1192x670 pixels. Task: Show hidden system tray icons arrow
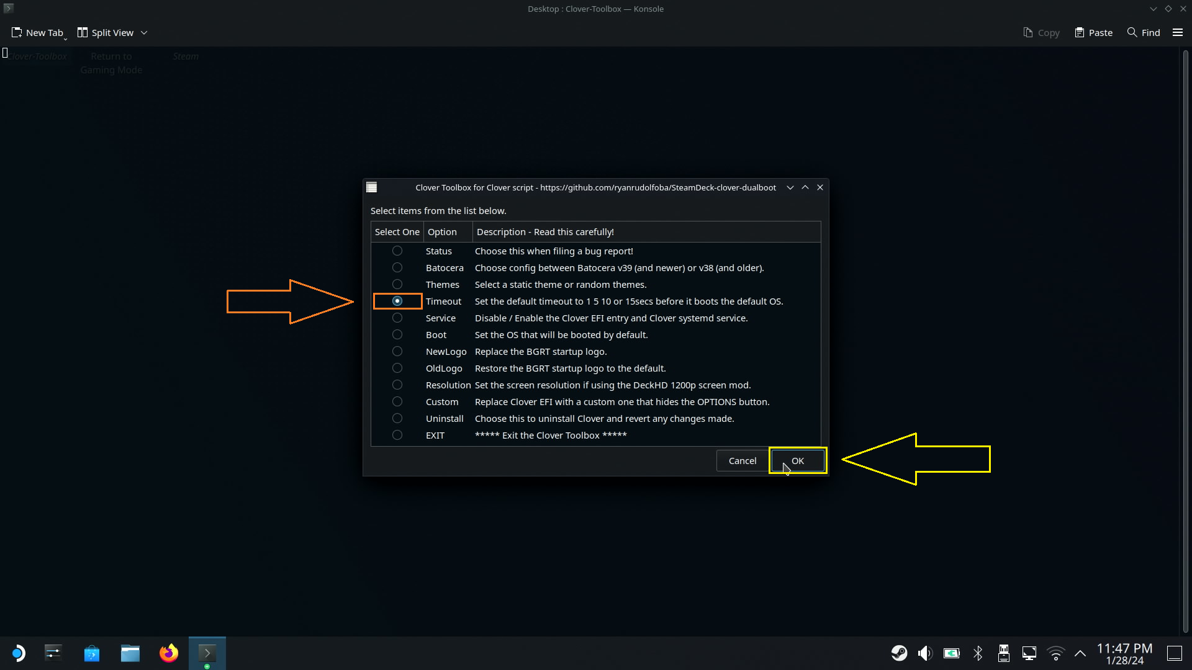(x=1080, y=653)
